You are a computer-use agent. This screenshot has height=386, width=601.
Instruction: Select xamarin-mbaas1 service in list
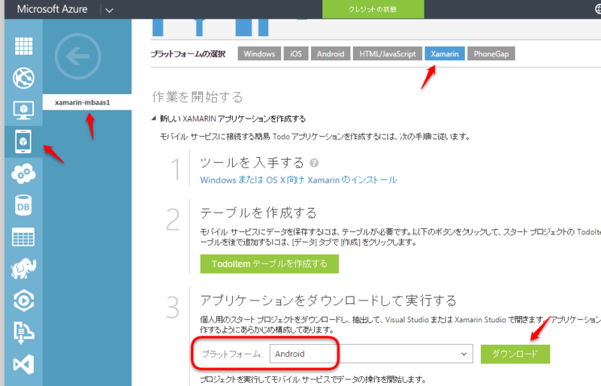point(87,102)
